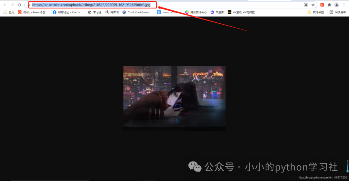Open the user profile avatar
This screenshot has height=181, width=349.
[337, 5]
